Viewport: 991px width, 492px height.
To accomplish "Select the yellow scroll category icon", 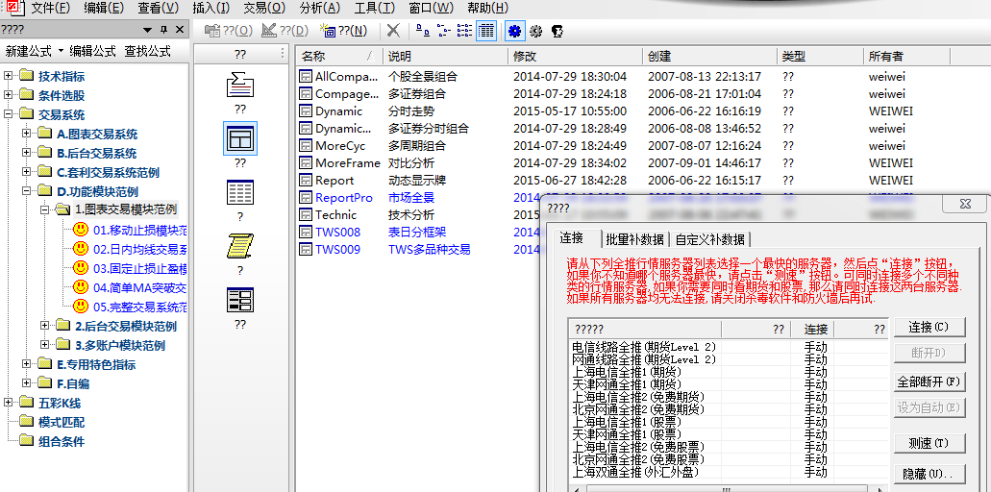I will tap(240, 246).
